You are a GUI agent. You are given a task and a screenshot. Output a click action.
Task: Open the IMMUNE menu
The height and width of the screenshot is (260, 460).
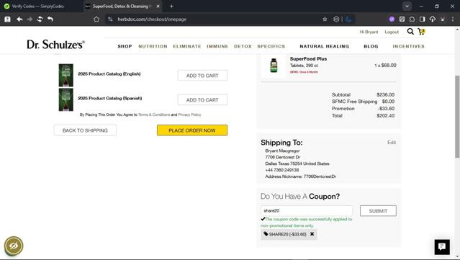217,46
